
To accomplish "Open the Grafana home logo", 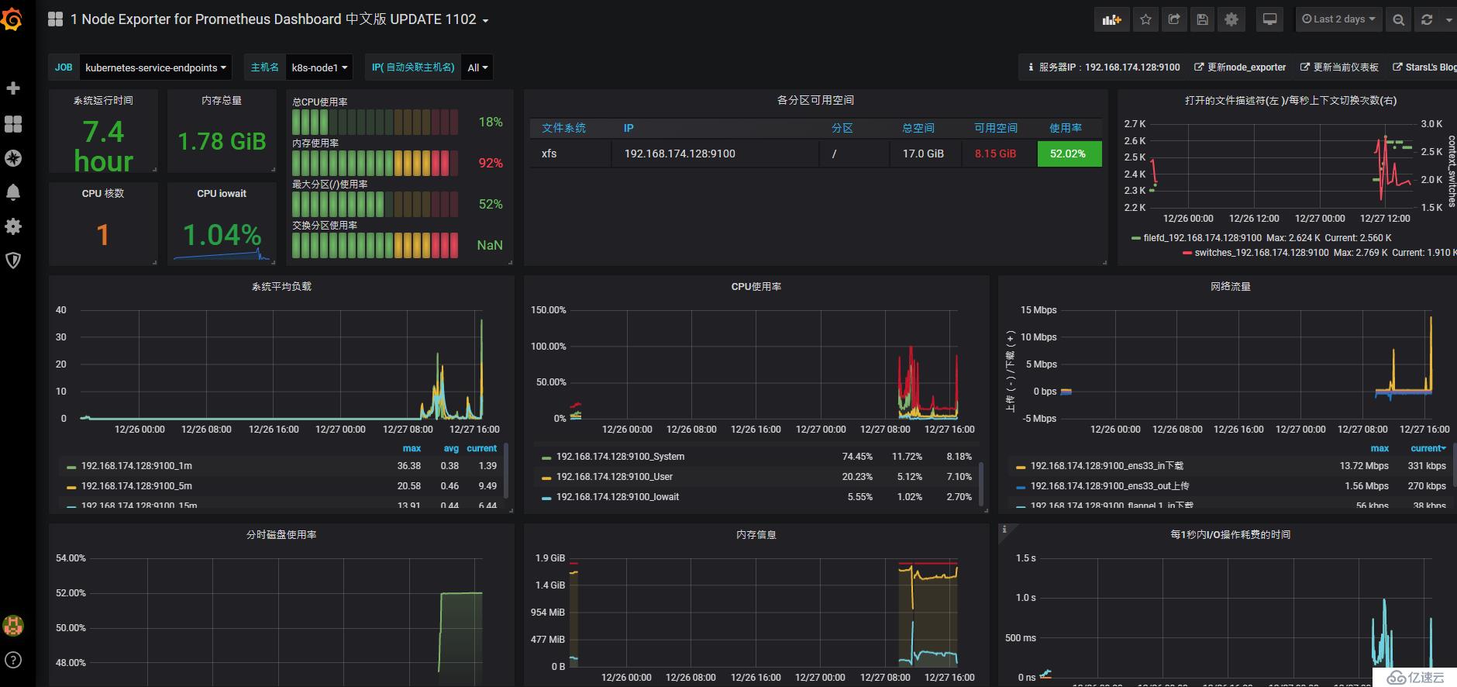I will 11,19.
